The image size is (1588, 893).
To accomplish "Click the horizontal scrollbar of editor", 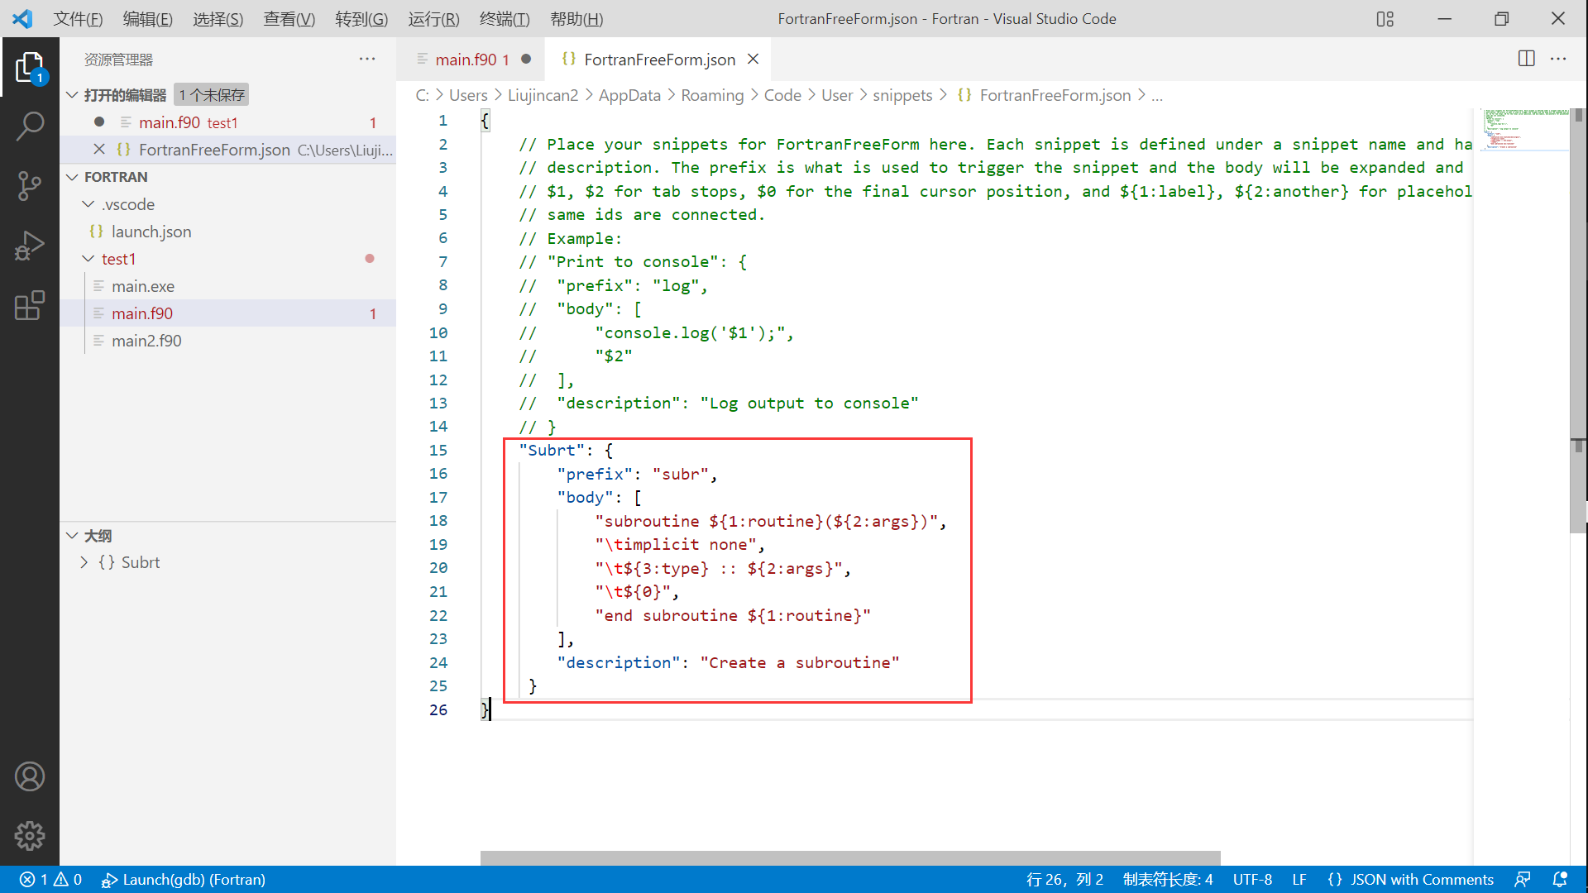I will pyautogui.click(x=849, y=858).
